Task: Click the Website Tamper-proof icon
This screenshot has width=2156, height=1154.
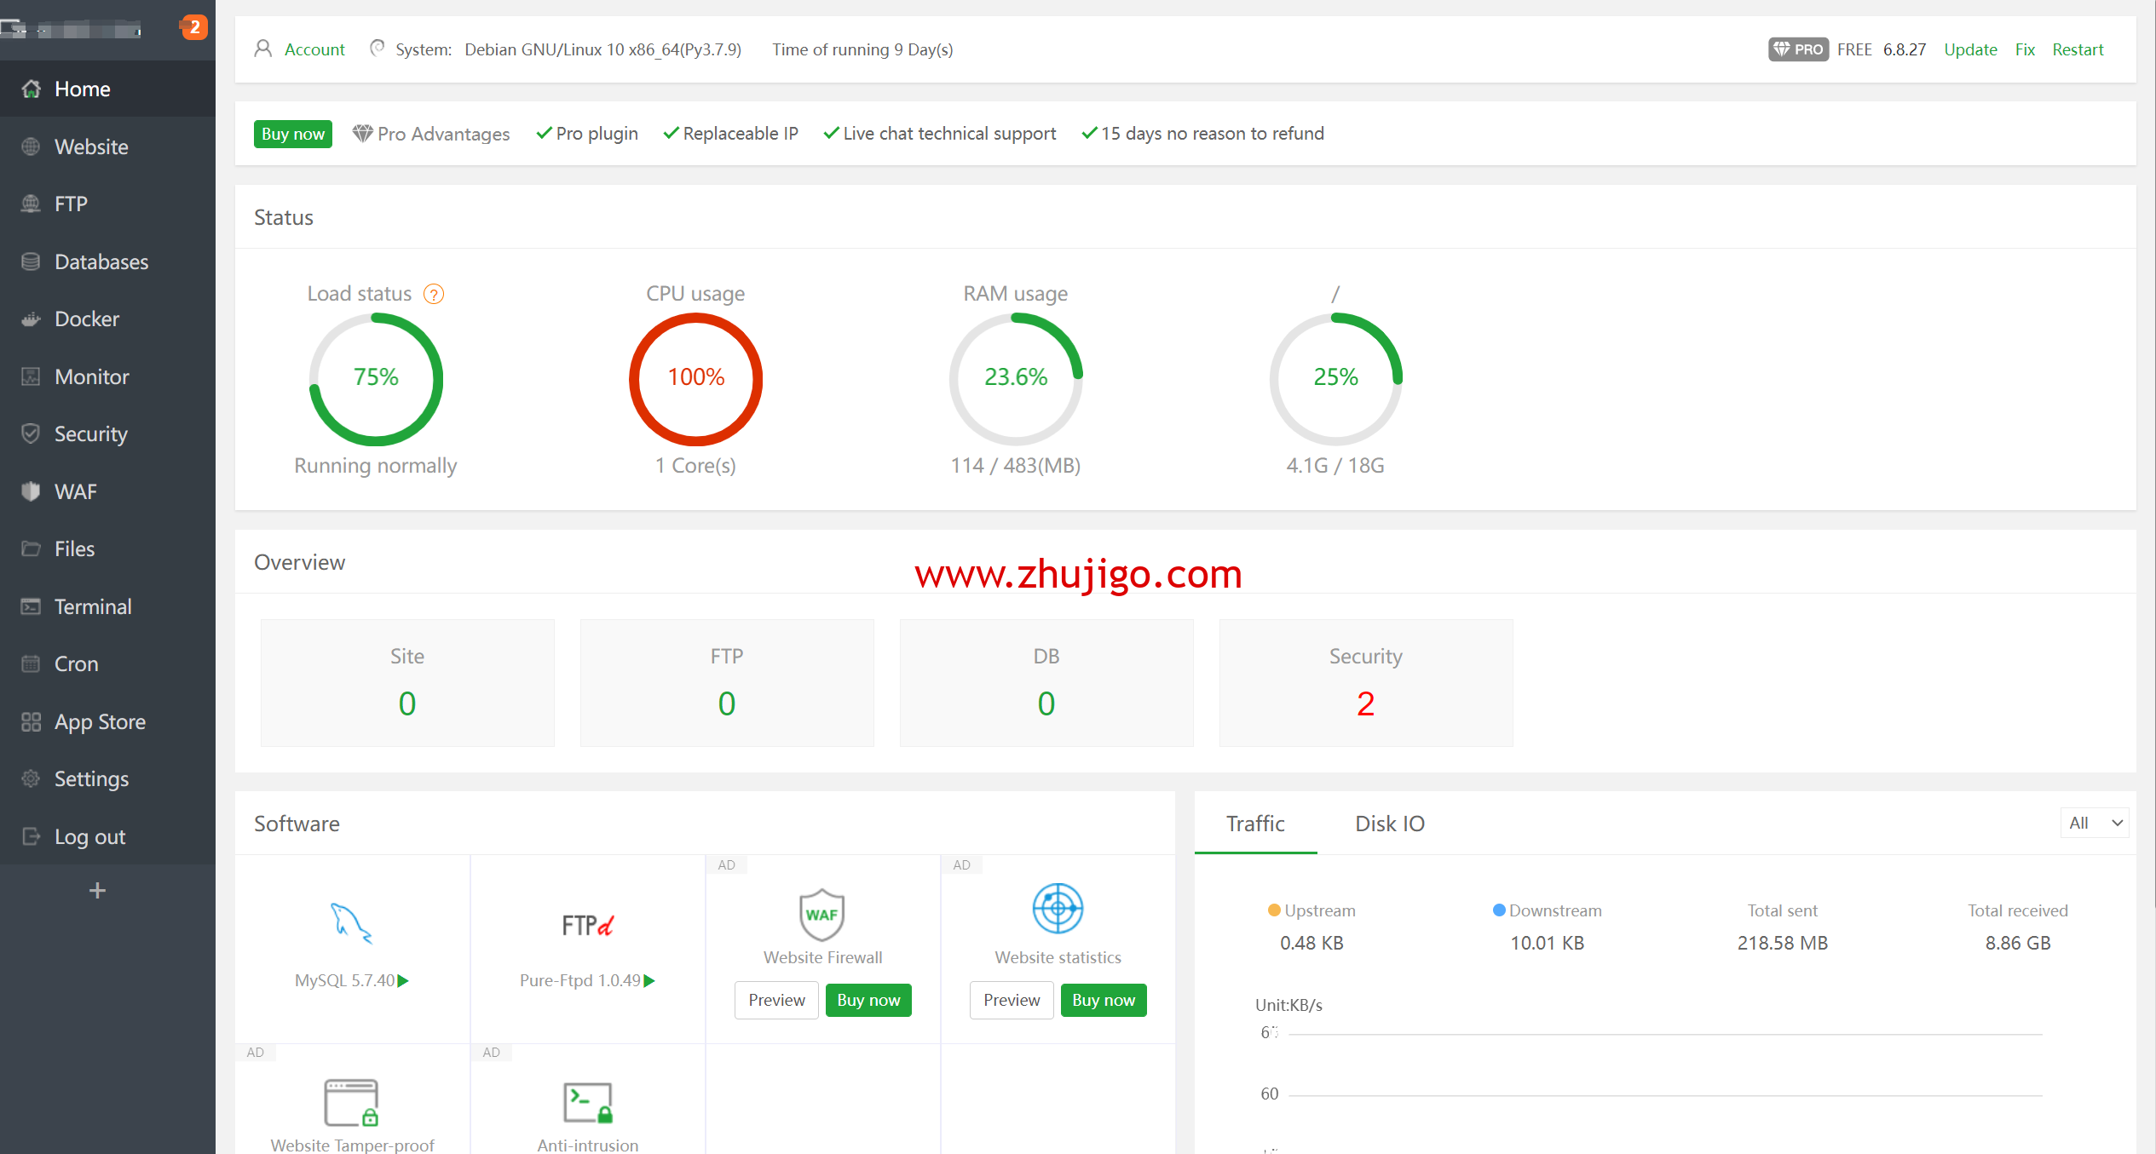Action: 351,1103
